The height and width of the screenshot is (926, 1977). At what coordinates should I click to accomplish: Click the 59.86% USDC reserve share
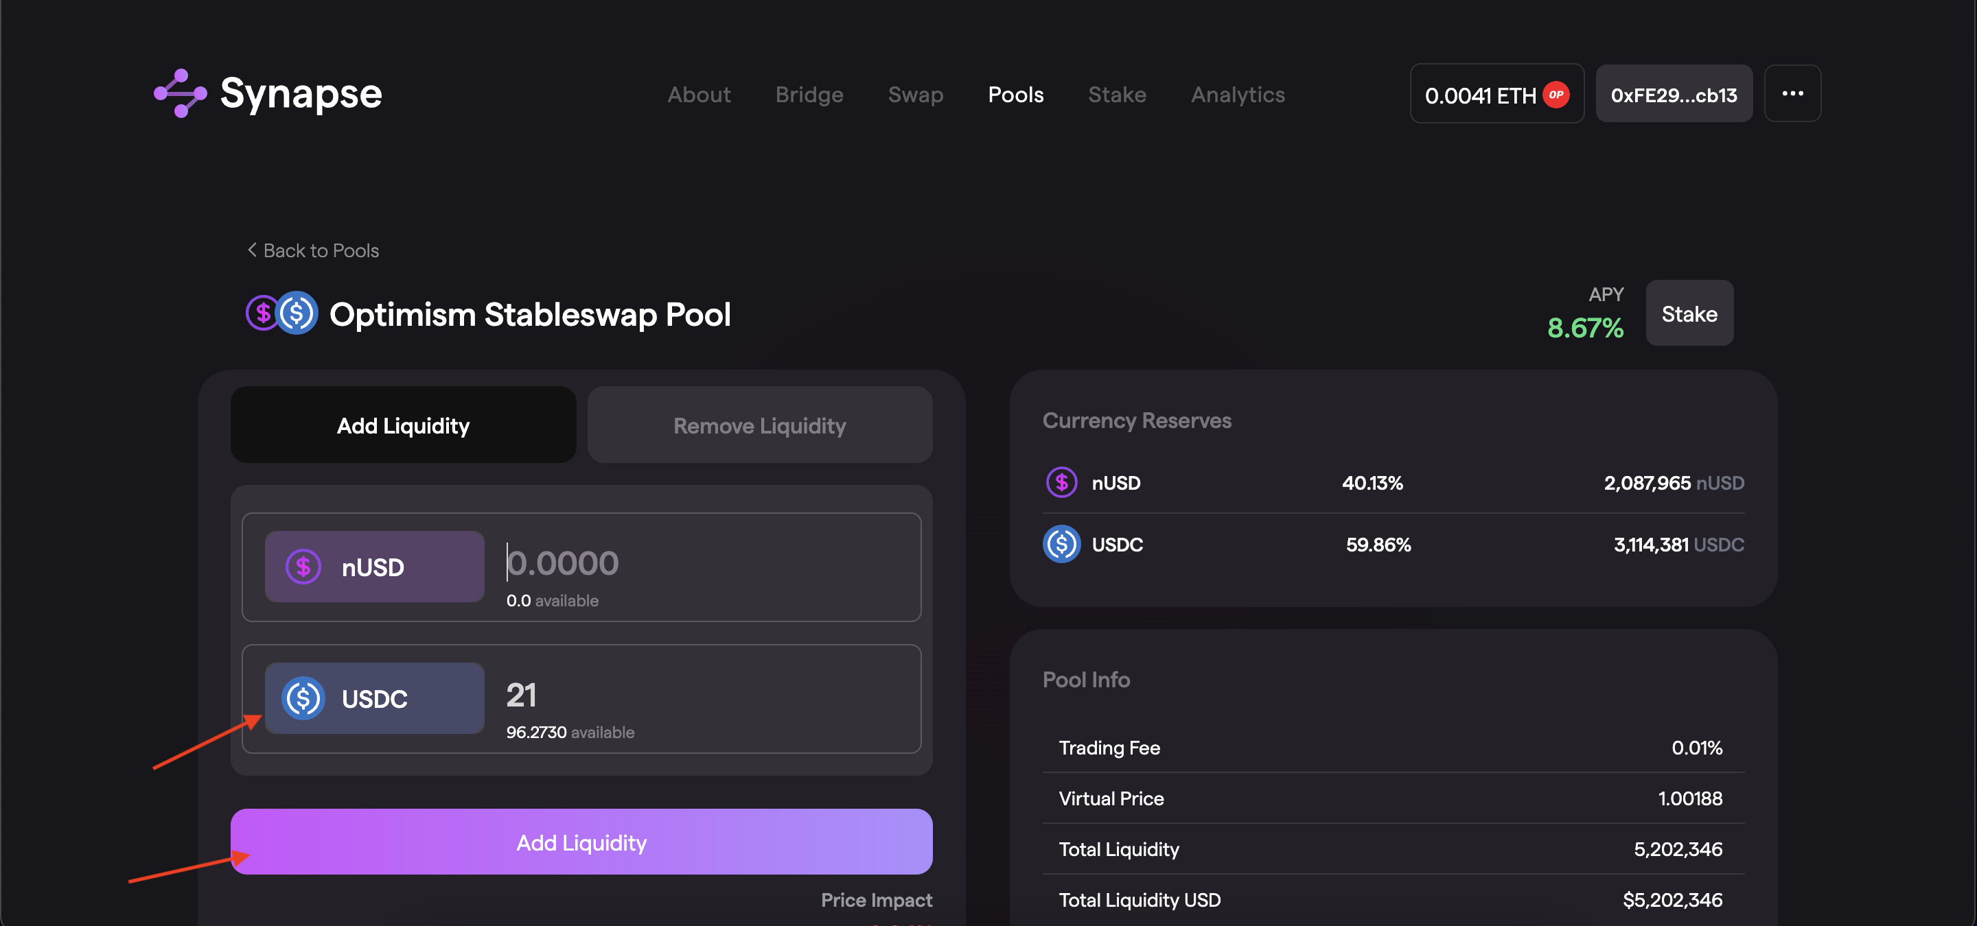click(x=1378, y=544)
